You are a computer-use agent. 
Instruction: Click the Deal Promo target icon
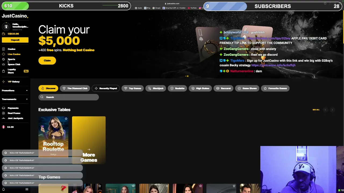click(3, 113)
